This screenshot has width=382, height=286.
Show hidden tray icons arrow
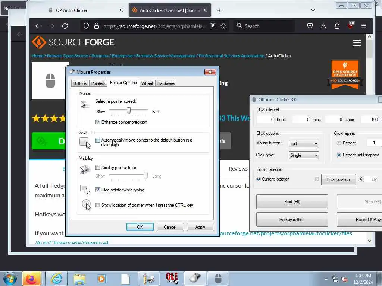coord(326,279)
